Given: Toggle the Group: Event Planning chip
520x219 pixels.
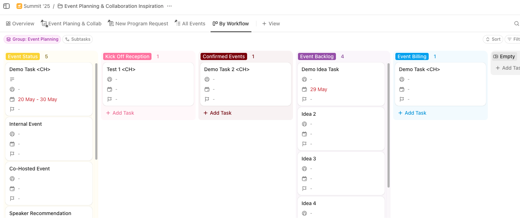Looking at the screenshot, I should 32,39.
